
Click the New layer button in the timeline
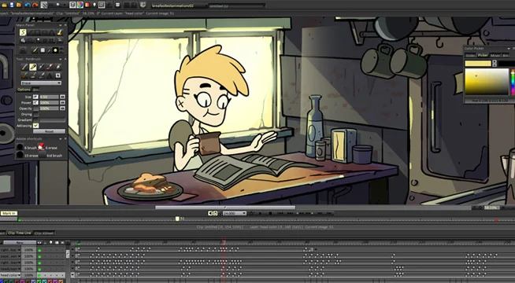(x=20, y=242)
